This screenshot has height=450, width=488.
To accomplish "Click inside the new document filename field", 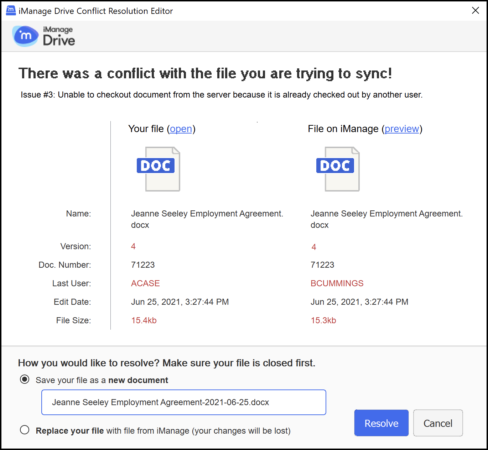I will point(183,402).
